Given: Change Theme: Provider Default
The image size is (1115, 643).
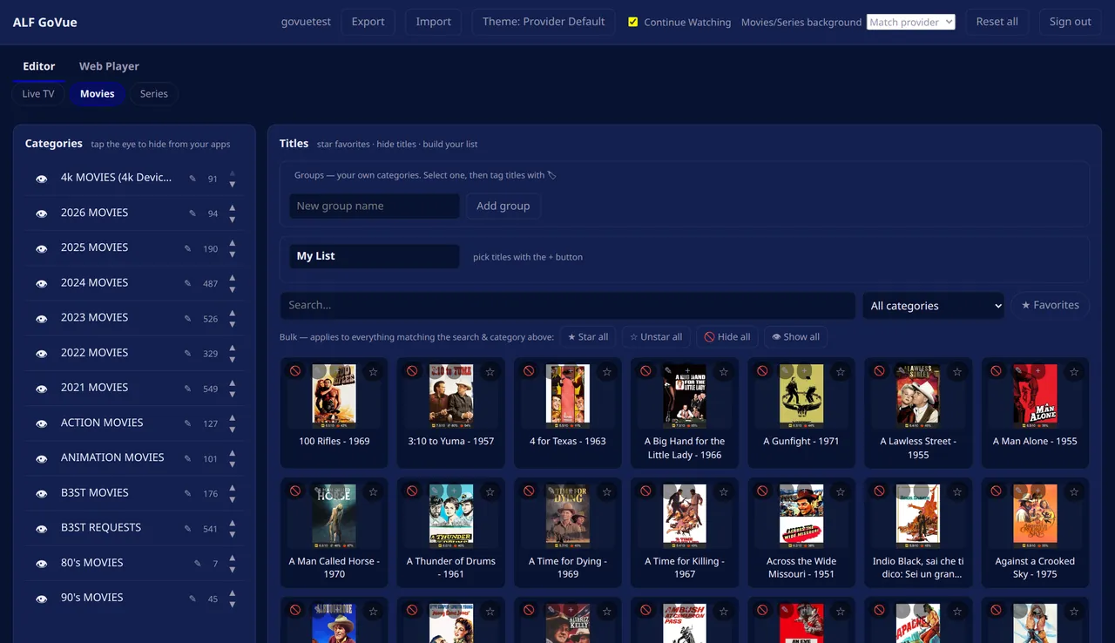Looking at the screenshot, I should tap(544, 22).
